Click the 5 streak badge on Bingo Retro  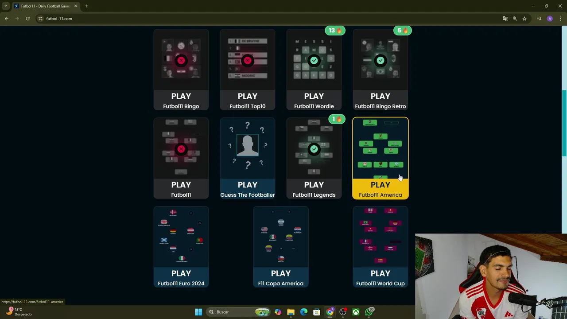(x=403, y=31)
